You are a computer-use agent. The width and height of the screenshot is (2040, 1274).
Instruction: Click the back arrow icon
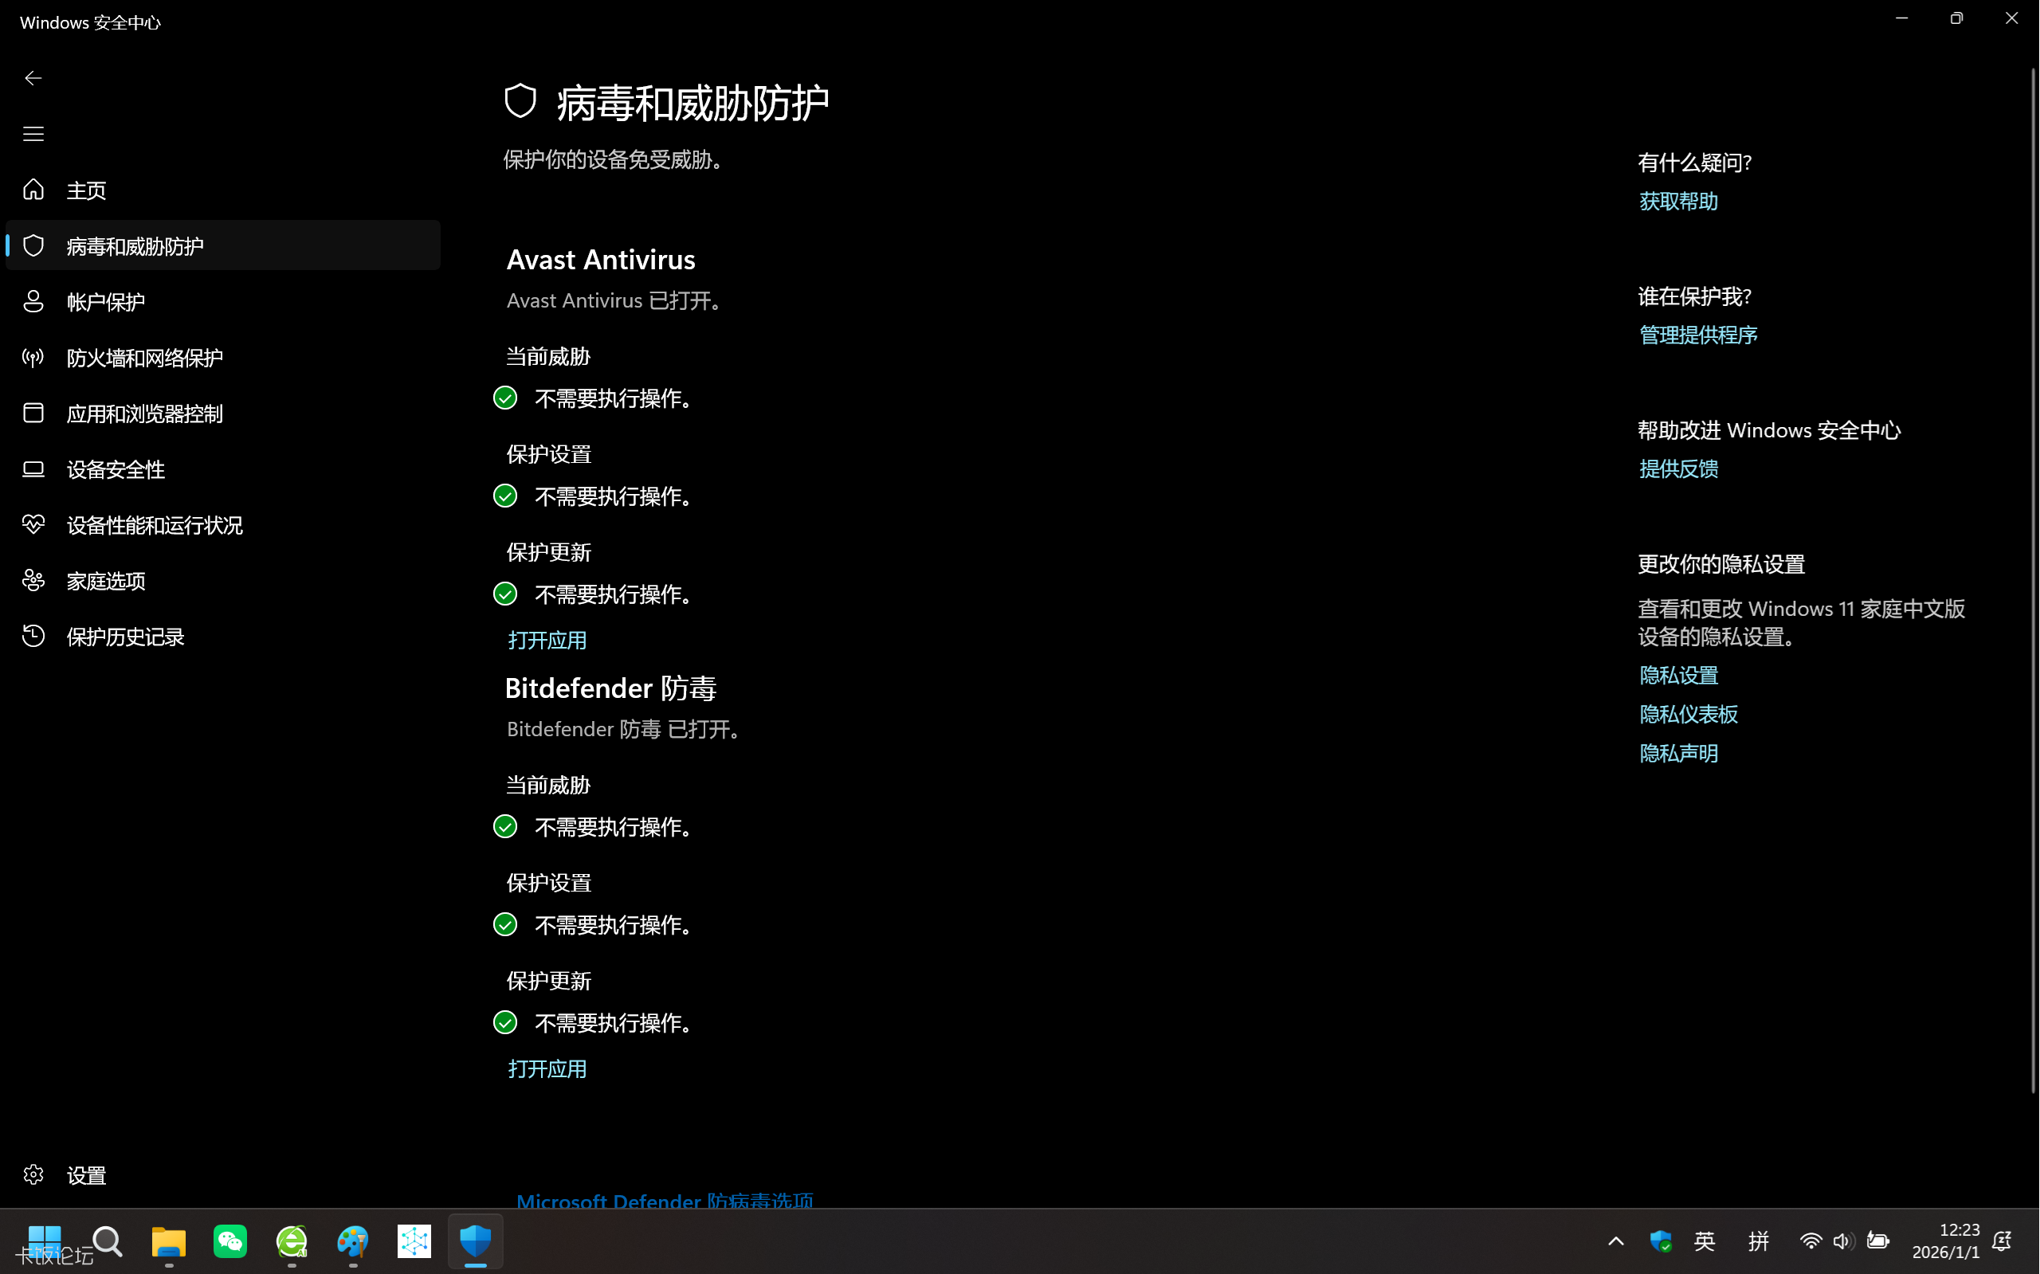click(33, 78)
